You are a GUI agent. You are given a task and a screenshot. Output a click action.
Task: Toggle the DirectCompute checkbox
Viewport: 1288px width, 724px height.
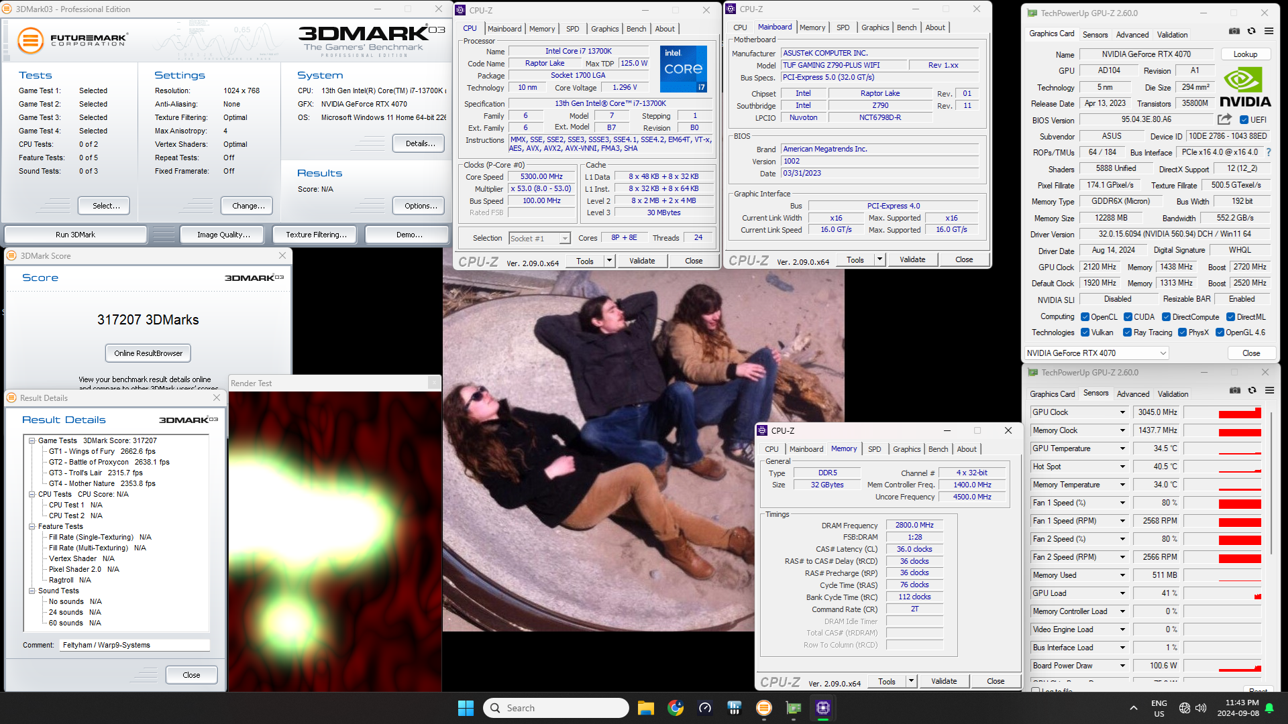(1167, 317)
